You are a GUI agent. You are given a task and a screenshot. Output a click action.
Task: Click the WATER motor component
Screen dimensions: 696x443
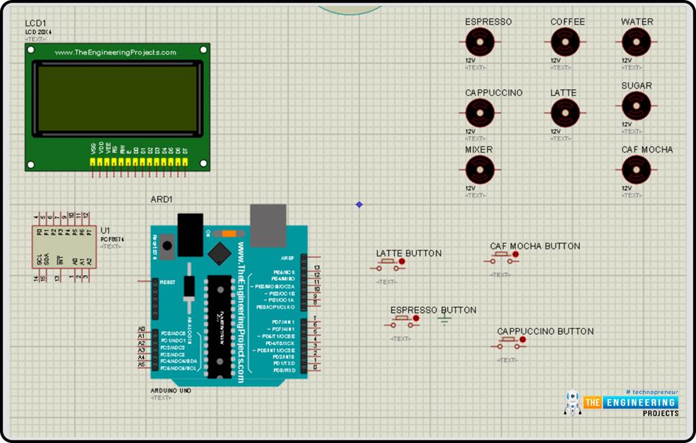[635, 43]
